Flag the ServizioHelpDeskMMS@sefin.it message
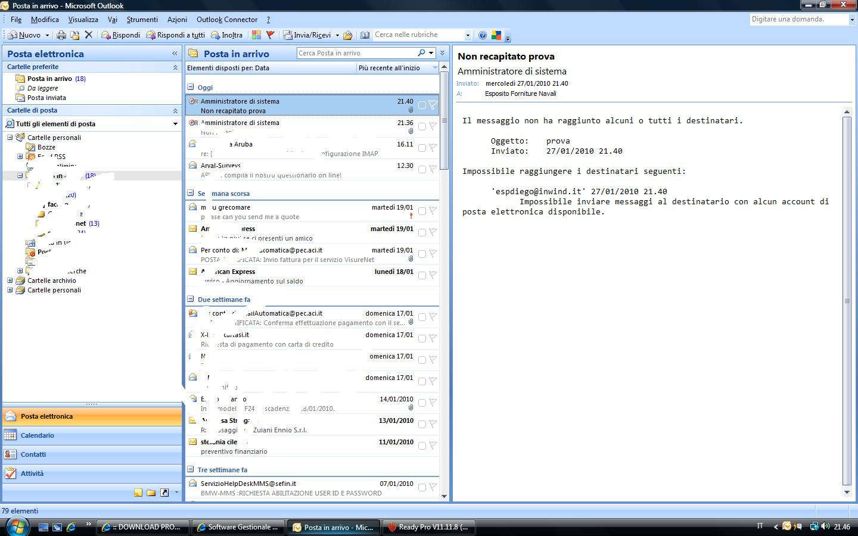Image resolution: width=858 pixels, height=536 pixels. pyautogui.click(x=433, y=487)
